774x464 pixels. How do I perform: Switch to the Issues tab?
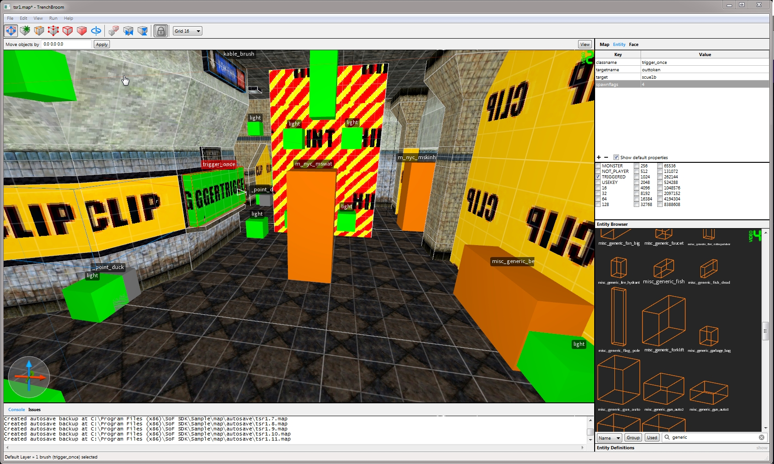34,409
